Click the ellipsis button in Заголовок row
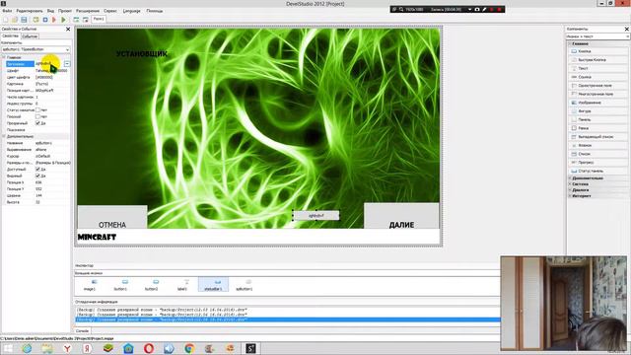This screenshot has height=355, width=631. pyautogui.click(x=67, y=63)
